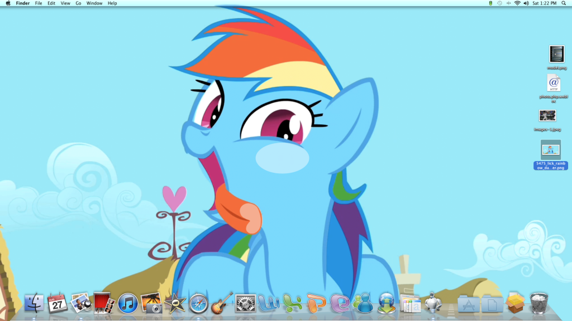The width and height of the screenshot is (572, 321).
Task: Open the Window menu
Action: pyautogui.click(x=94, y=3)
